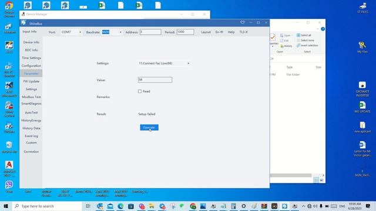Click the taskbar search box

[x=47, y=206]
